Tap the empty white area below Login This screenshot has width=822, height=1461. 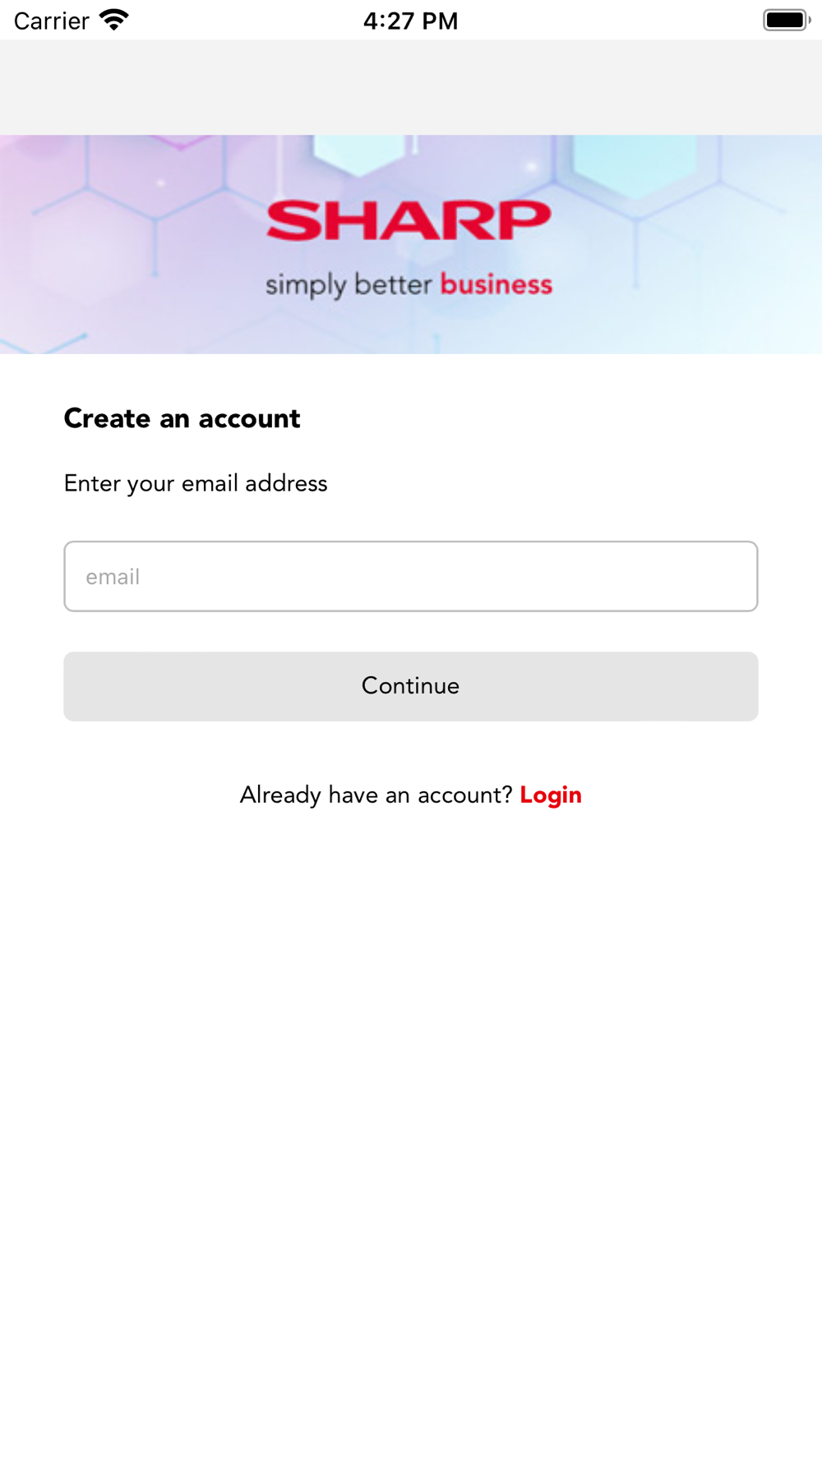[411, 1134]
